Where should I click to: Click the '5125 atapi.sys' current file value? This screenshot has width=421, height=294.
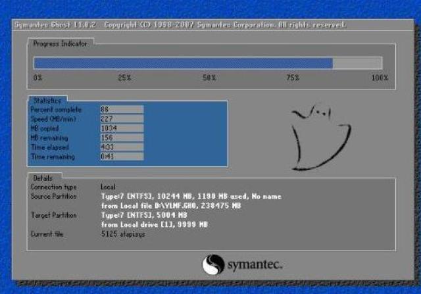(x=123, y=234)
